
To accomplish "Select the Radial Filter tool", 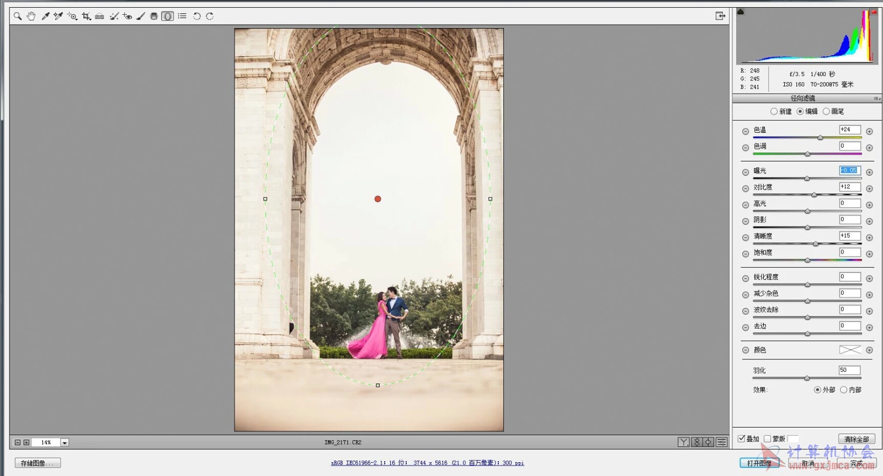I will [167, 17].
